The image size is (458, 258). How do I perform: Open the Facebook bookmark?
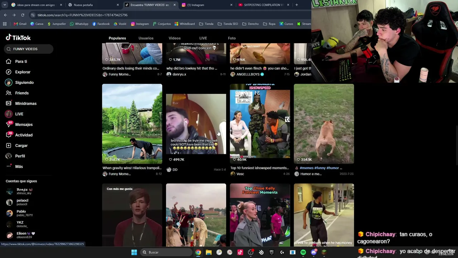tap(101, 24)
